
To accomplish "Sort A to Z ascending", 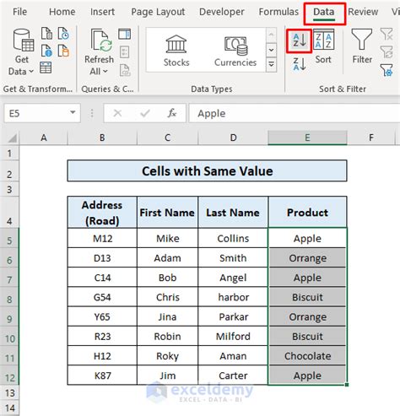I will 299,41.
